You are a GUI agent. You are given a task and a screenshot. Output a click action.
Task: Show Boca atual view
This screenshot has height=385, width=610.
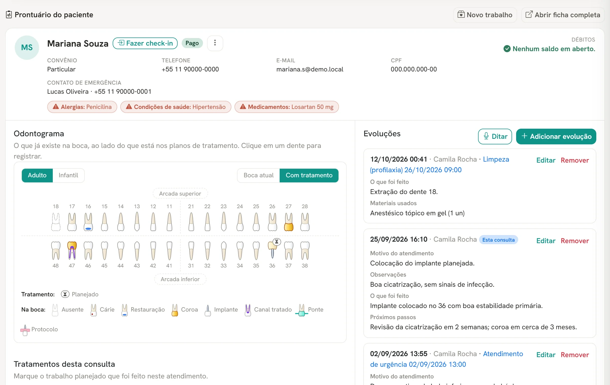(x=259, y=175)
